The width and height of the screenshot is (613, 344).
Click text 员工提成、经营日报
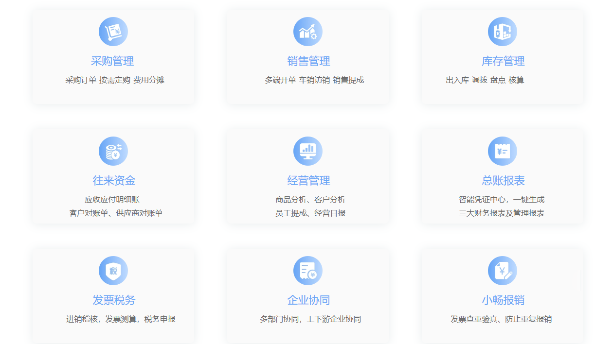[310, 213]
